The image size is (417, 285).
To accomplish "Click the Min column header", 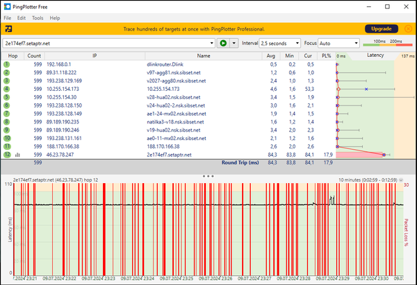I will tap(289, 55).
